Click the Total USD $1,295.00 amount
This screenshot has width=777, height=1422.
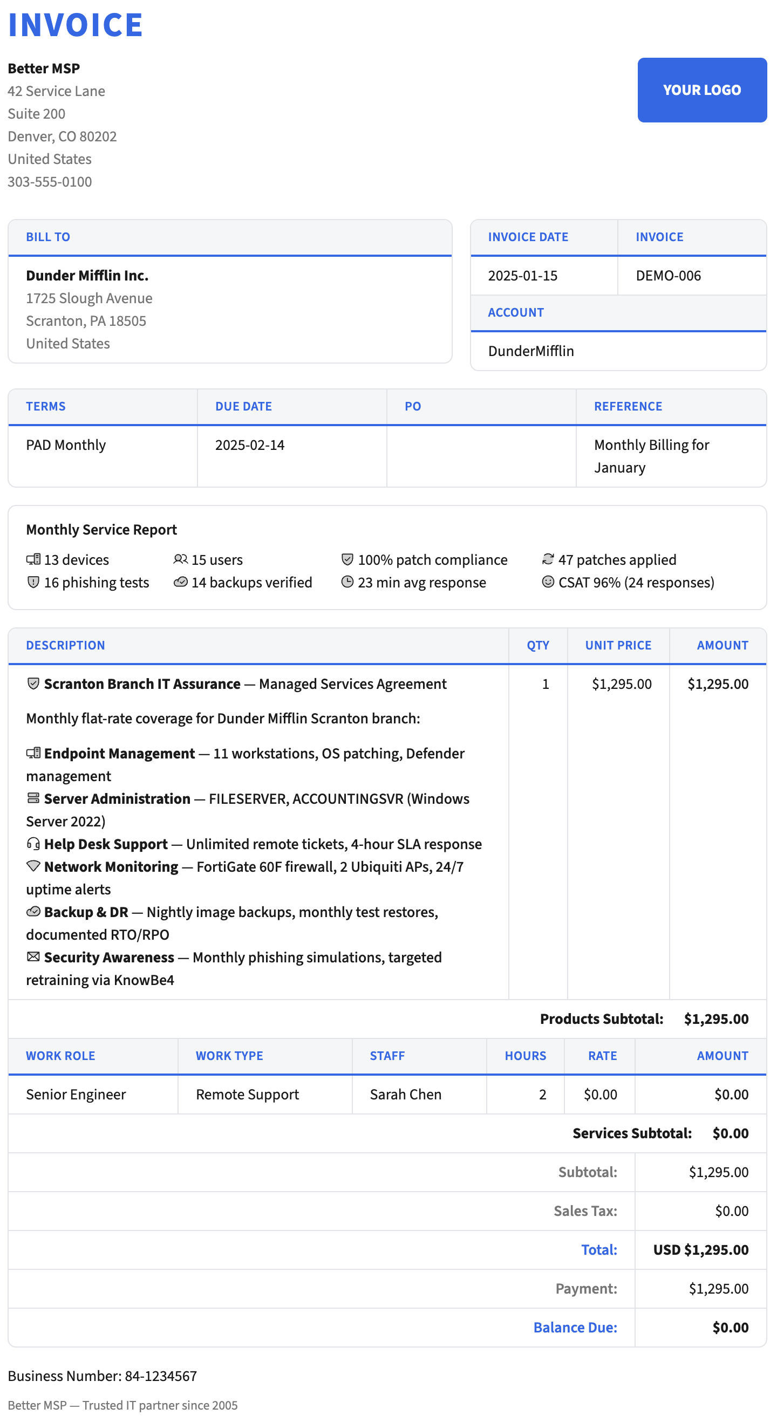pyautogui.click(x=701, y=1249)
